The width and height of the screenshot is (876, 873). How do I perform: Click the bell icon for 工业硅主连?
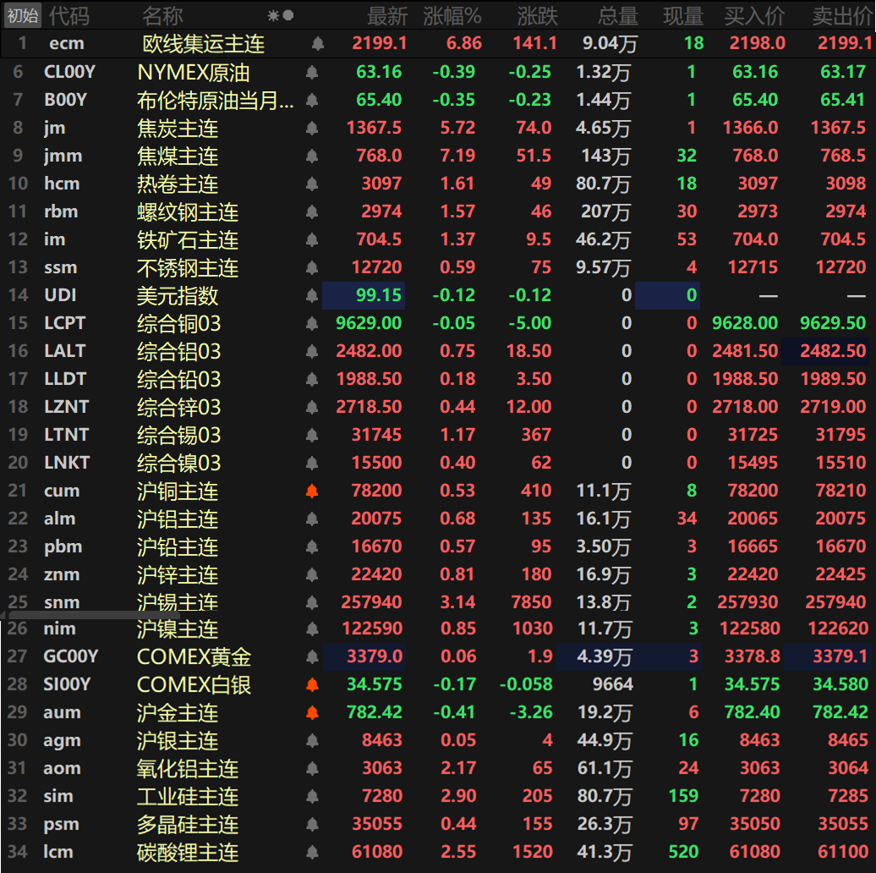click(312, 796)
